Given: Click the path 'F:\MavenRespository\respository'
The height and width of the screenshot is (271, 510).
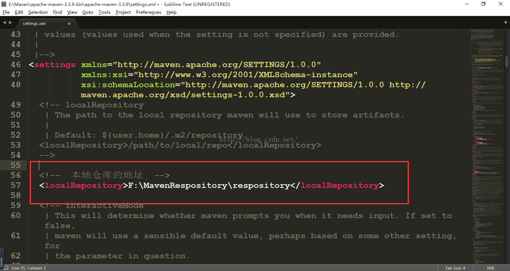Looking at the screenshot, I should click(209, 185).
